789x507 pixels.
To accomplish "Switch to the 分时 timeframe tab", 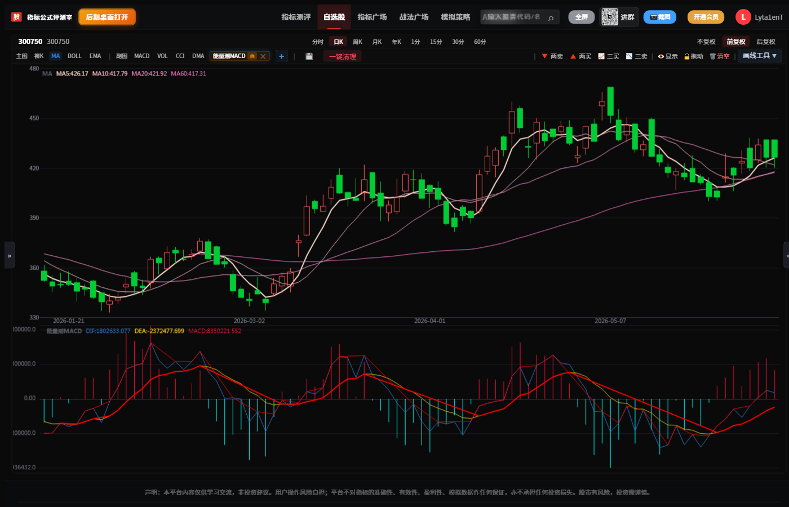I will [318, 42].
